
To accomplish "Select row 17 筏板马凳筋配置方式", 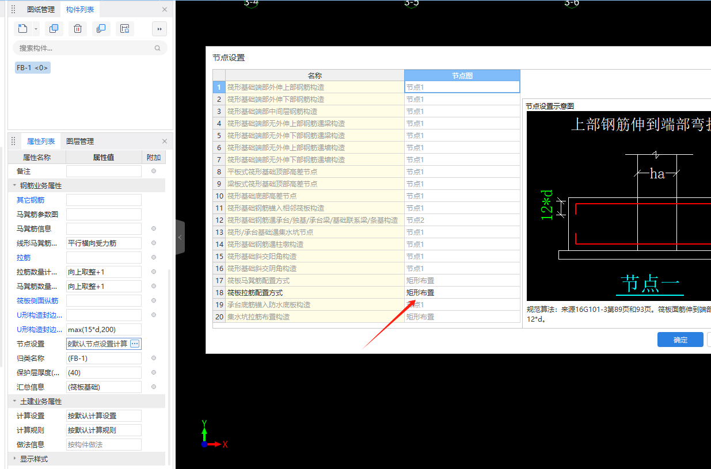I will coord(314,280).
